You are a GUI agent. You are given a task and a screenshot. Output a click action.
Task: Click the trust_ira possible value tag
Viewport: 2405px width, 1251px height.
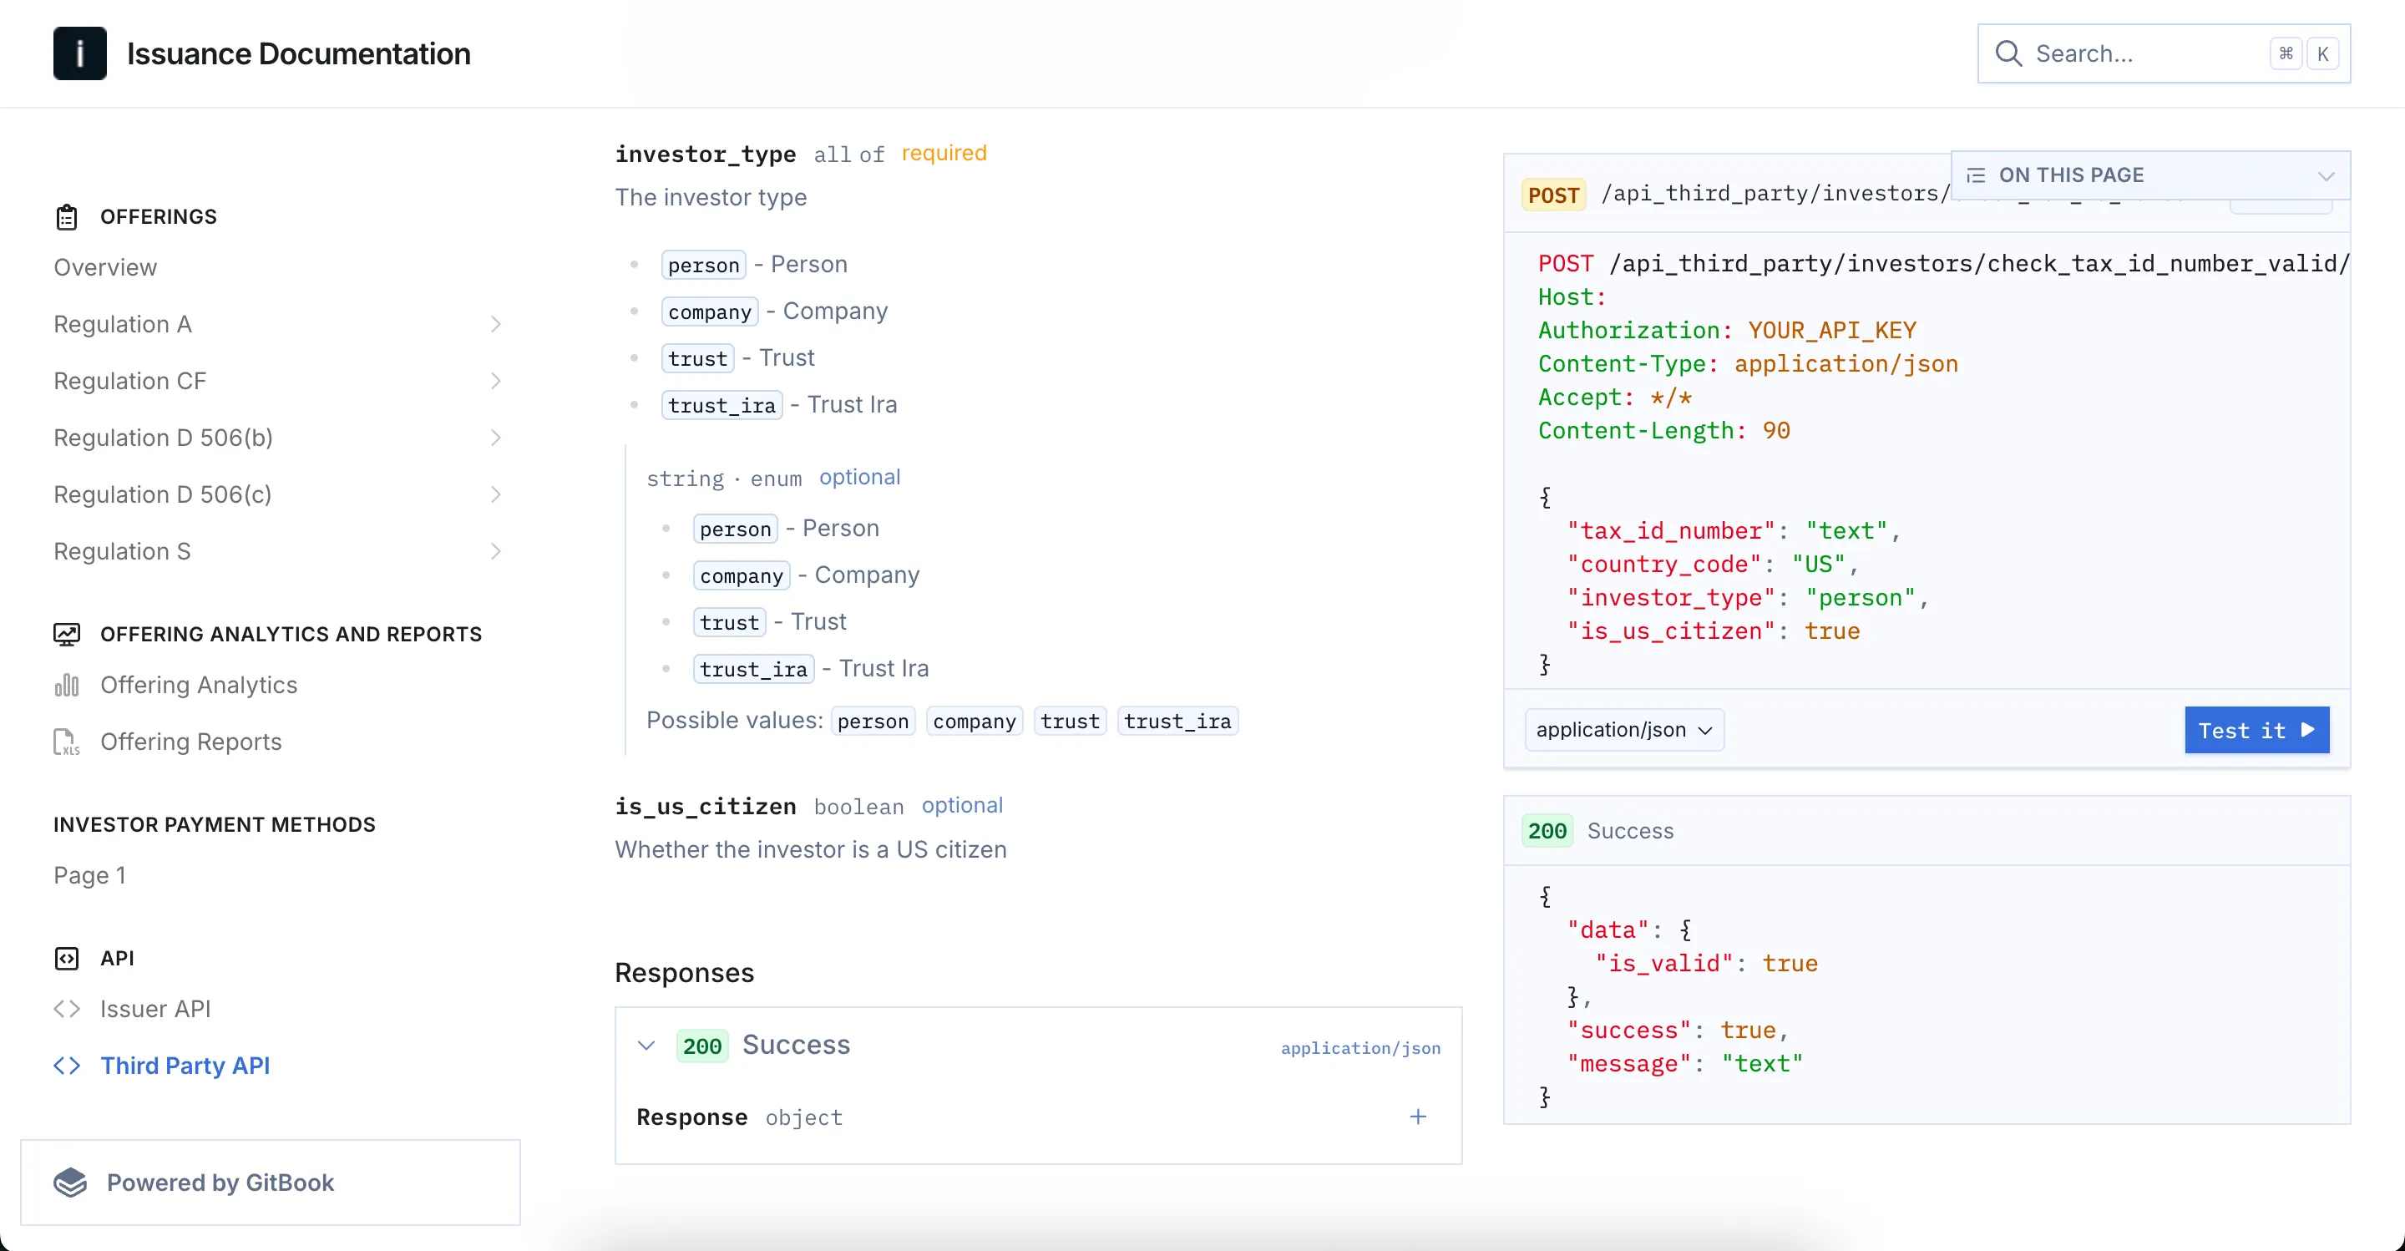[x=1177, y=722]
